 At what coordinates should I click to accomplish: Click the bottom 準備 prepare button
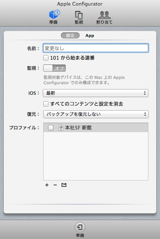(80, 230)
